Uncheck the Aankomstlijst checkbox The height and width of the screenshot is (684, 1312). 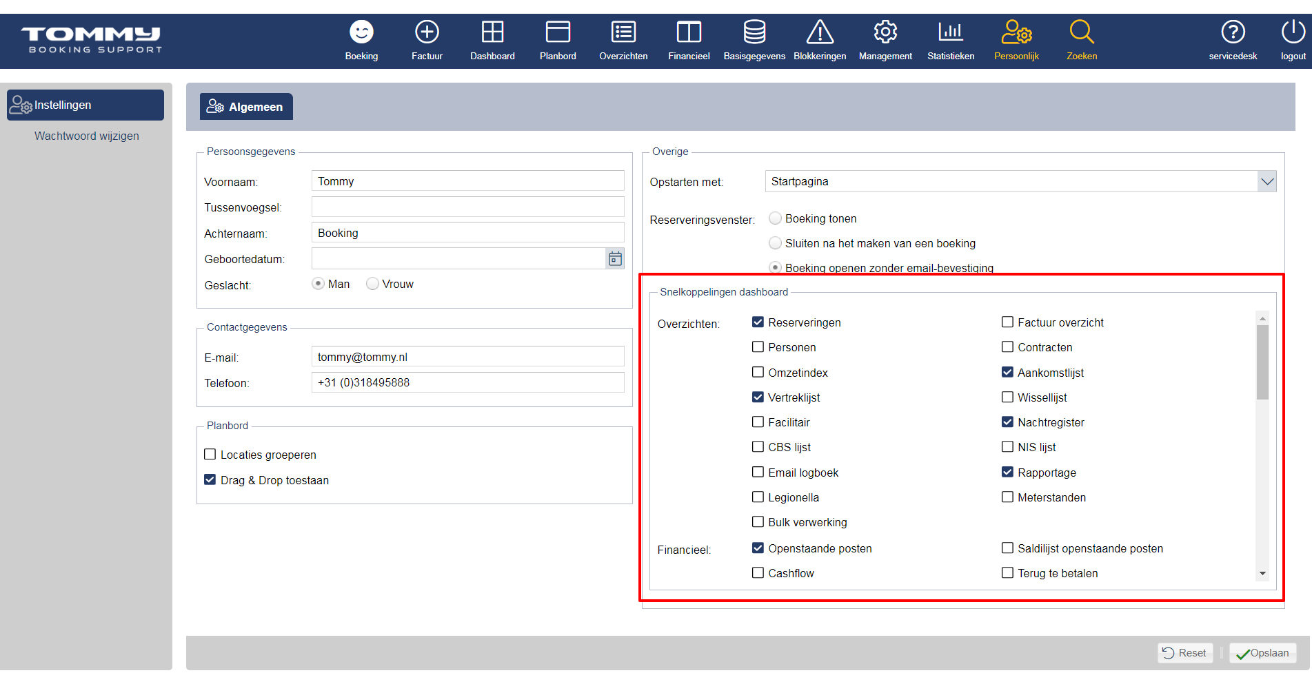pyautogui.click(x=1007, y=372)
